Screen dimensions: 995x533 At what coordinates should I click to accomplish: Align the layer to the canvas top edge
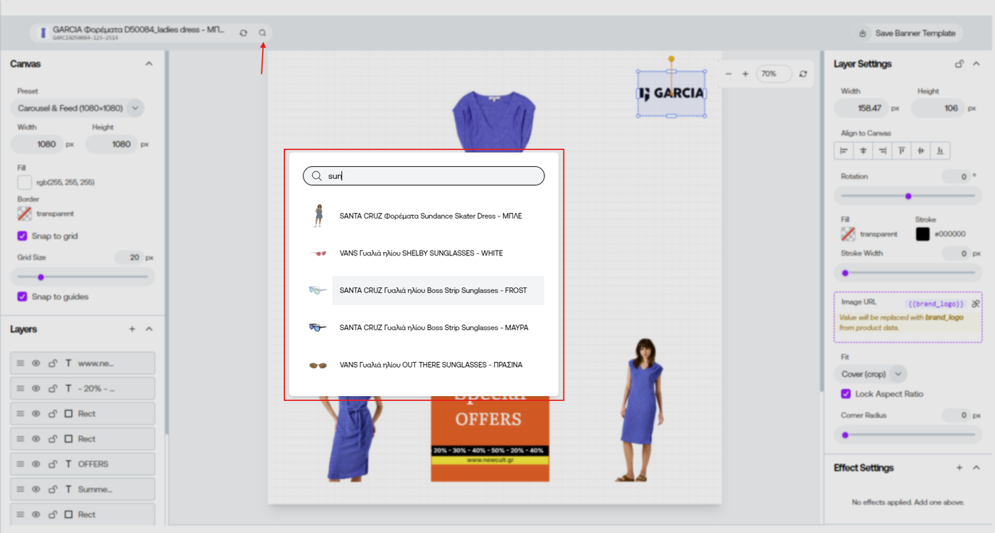[902, 150]
